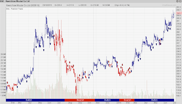Click the first Bullish bar spanning Feb to Jul
Image resolution: width=182 pixels, height=104 pixels.
click(x=35, y=100)
